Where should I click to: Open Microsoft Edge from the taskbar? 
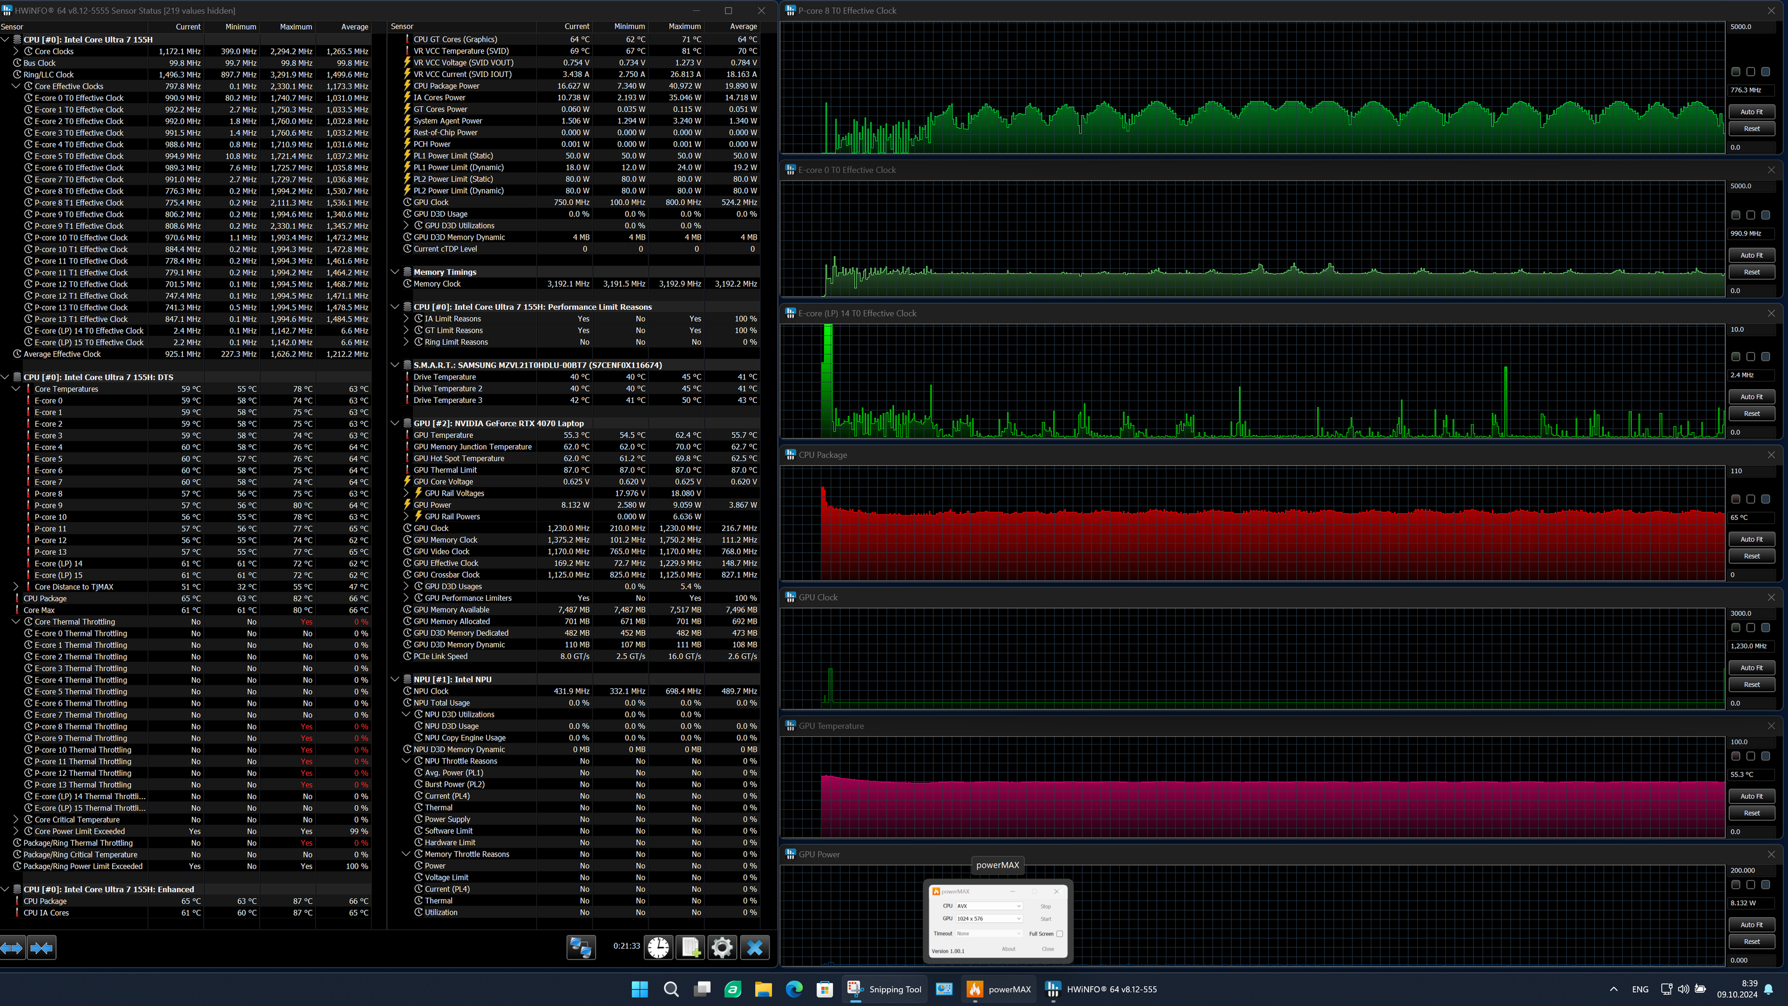pyautogui.click(x=793, y=989)
